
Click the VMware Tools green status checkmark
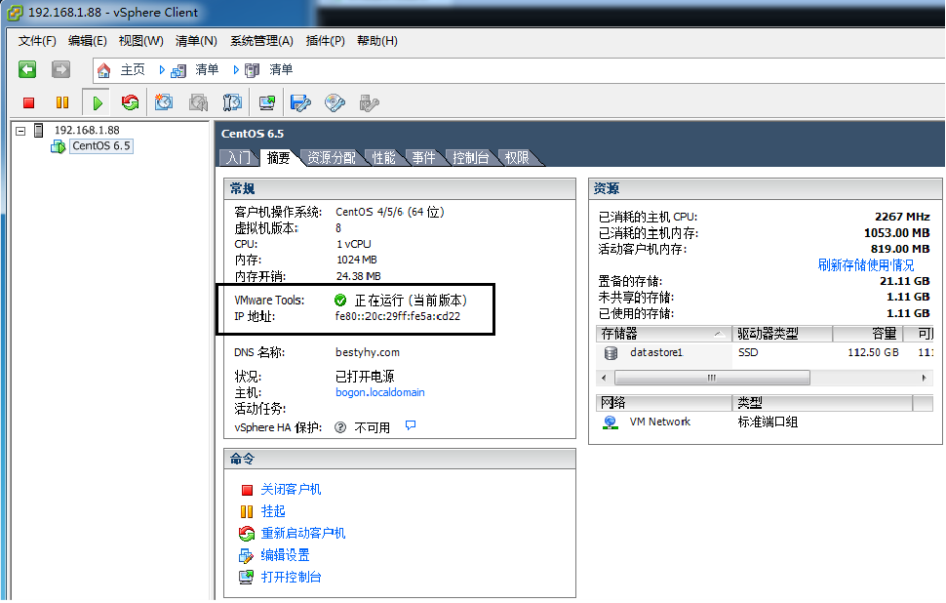point(340,300)
